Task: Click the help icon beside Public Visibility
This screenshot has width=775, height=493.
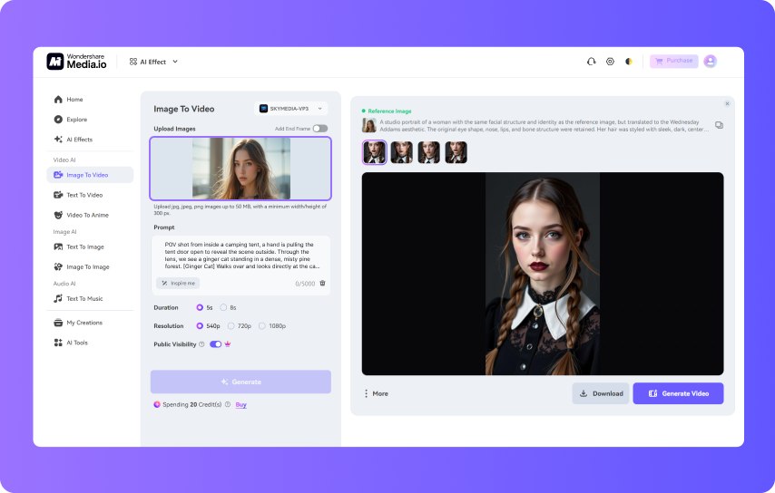Action: click(x=201, y=344)
